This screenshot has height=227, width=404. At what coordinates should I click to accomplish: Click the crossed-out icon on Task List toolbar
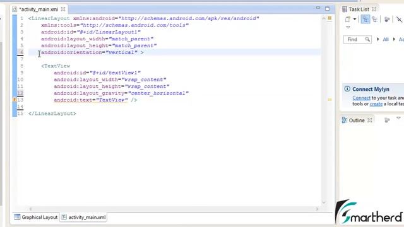tap(399, 20)
